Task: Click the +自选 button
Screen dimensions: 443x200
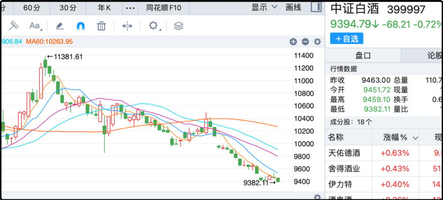Action: click(x=347, y=39)
